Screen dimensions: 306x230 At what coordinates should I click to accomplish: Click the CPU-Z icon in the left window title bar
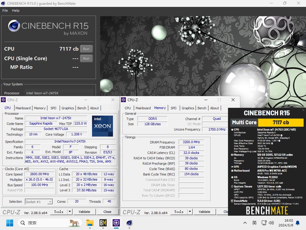pyautogui.click(x=3, y=100)
